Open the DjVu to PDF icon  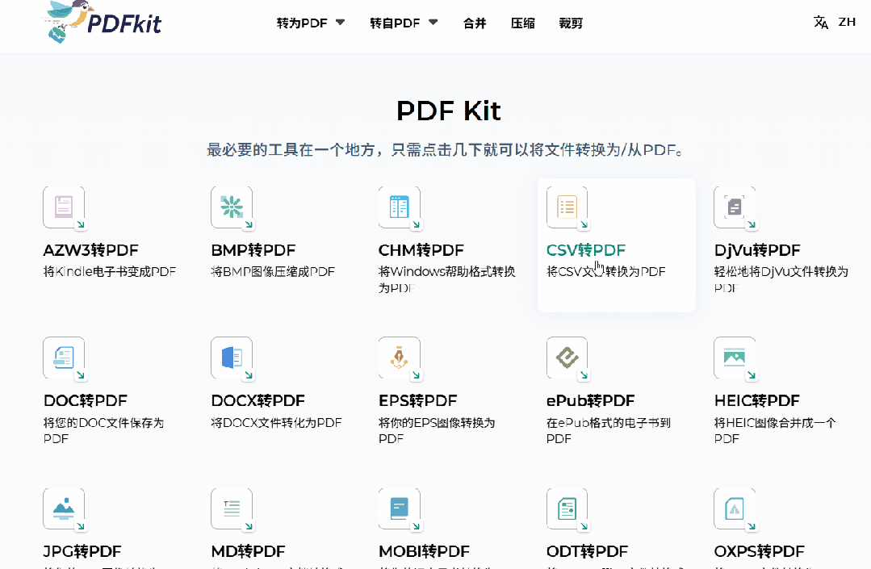tap(735, 207)
